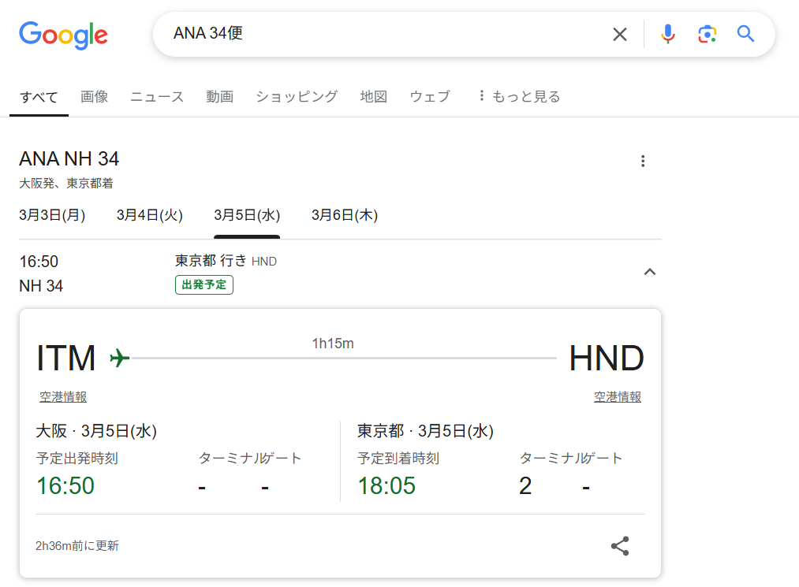Click the 16:50 scheduled departure time in green
Viewport: 799px width, 587px height.
pos(65,485)
